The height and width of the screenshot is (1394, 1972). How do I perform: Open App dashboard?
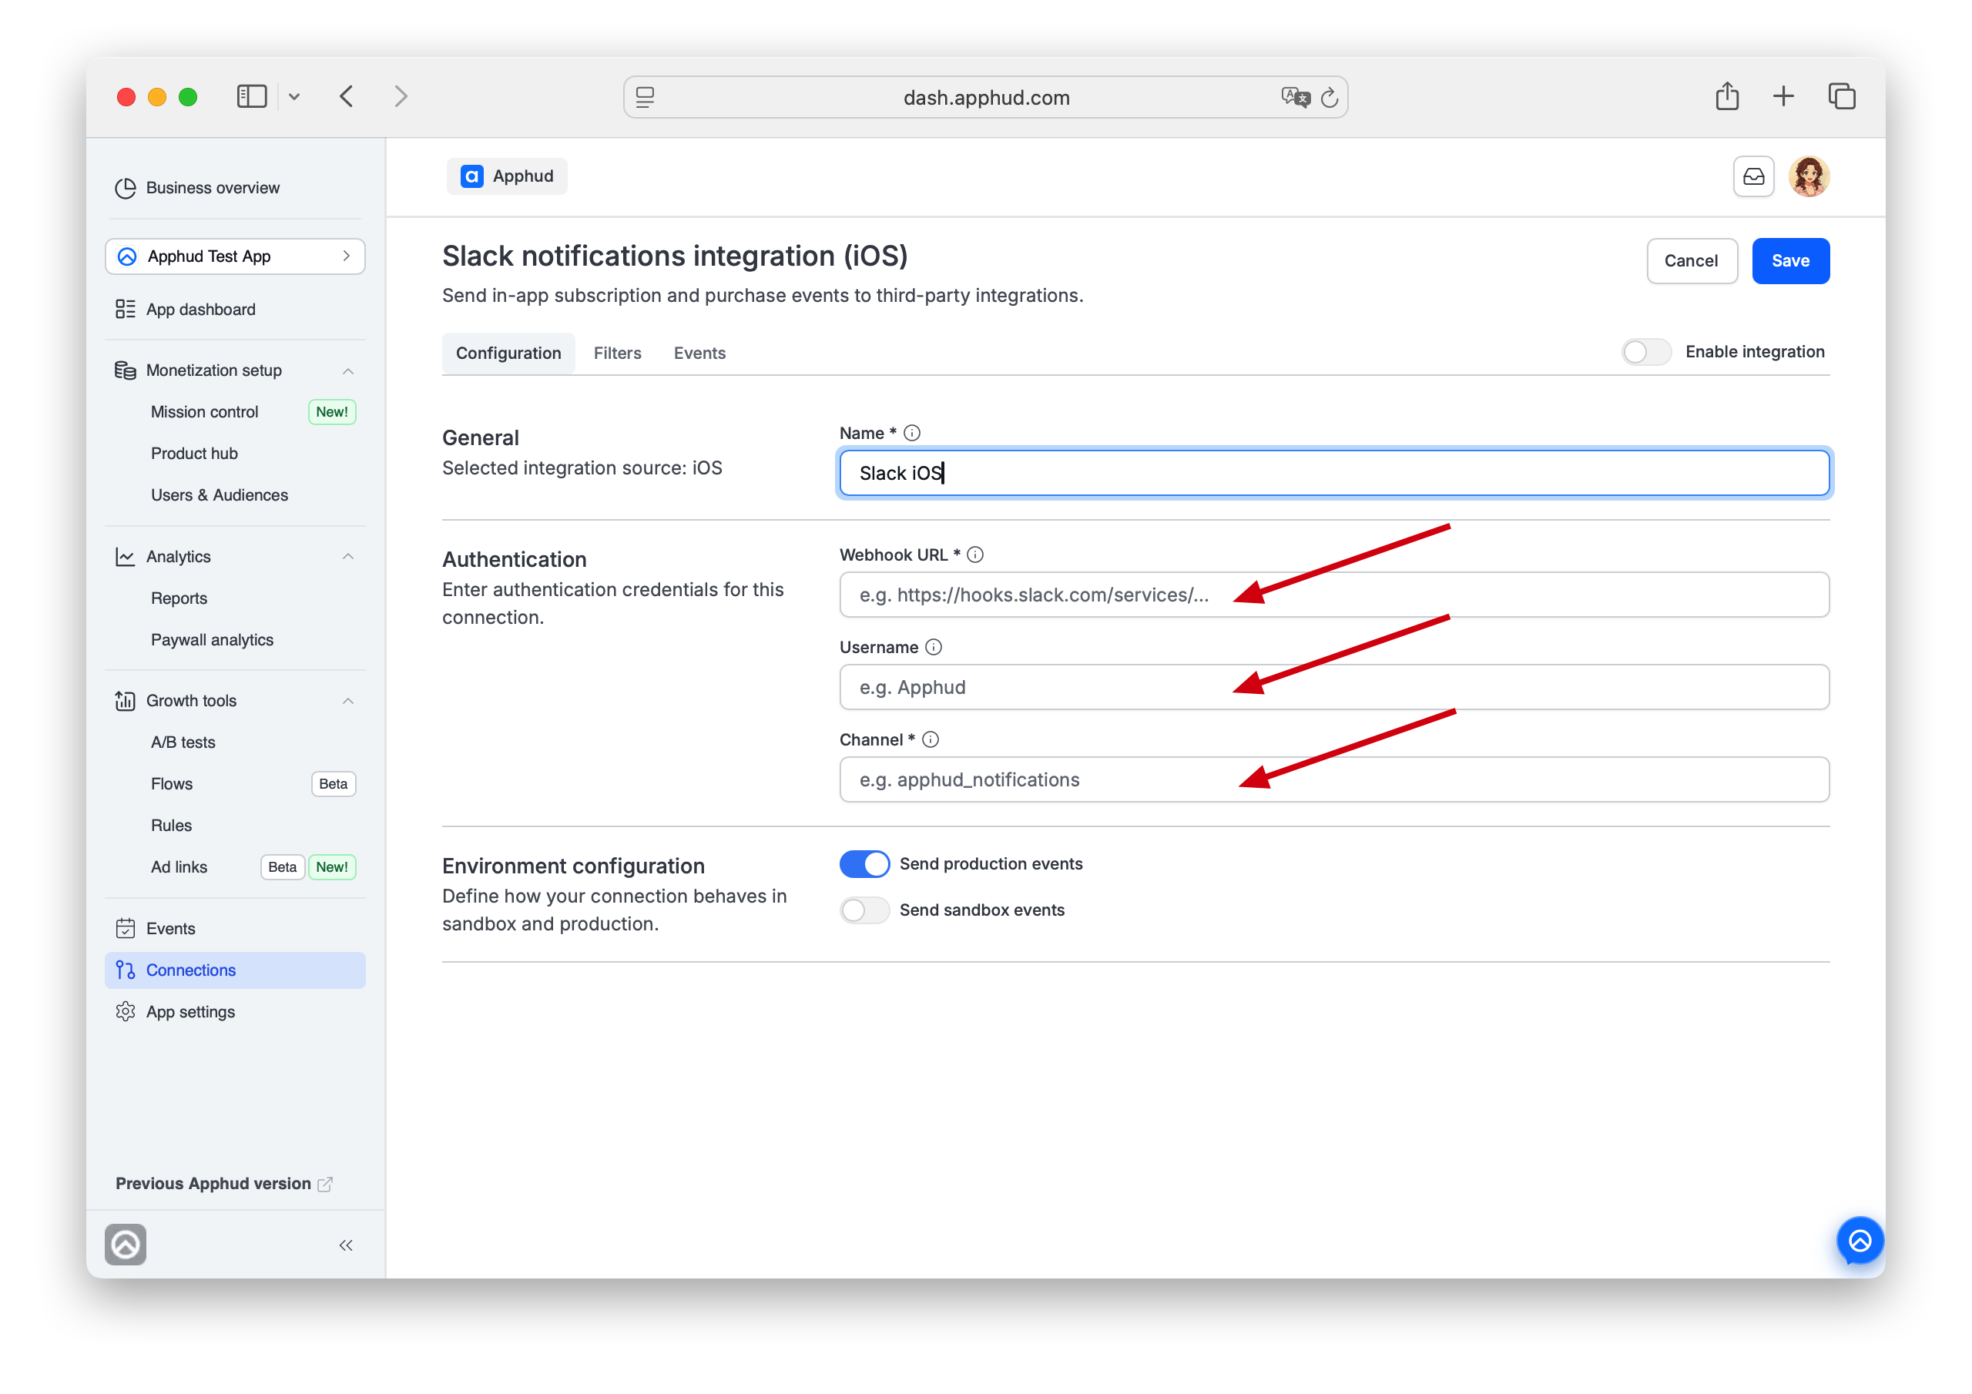coord(201,309)
